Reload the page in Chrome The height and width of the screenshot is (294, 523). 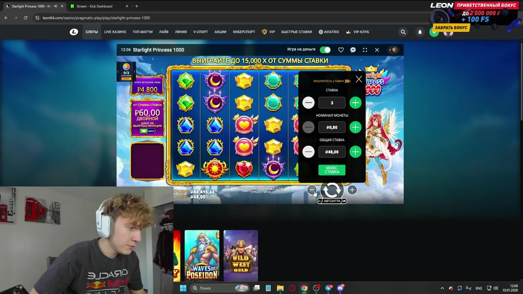click(25, 18)
